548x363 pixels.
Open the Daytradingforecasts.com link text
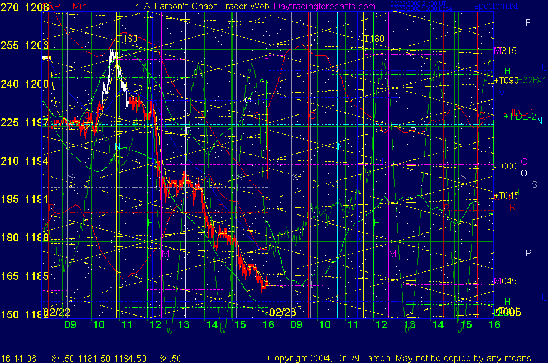(324, 6)
